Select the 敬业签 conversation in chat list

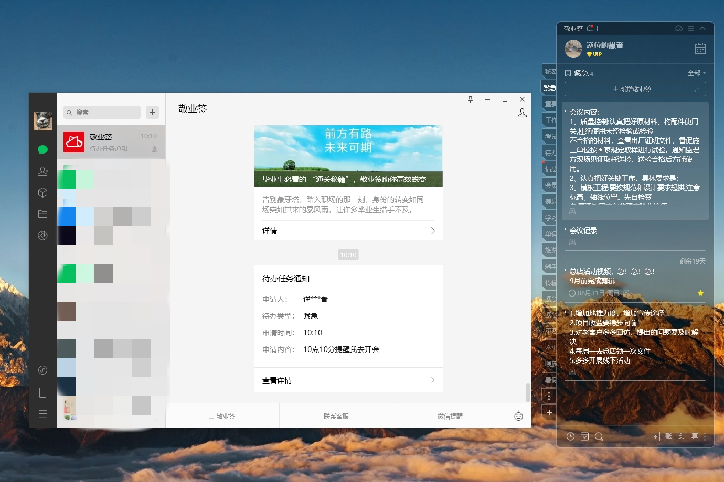111,141
